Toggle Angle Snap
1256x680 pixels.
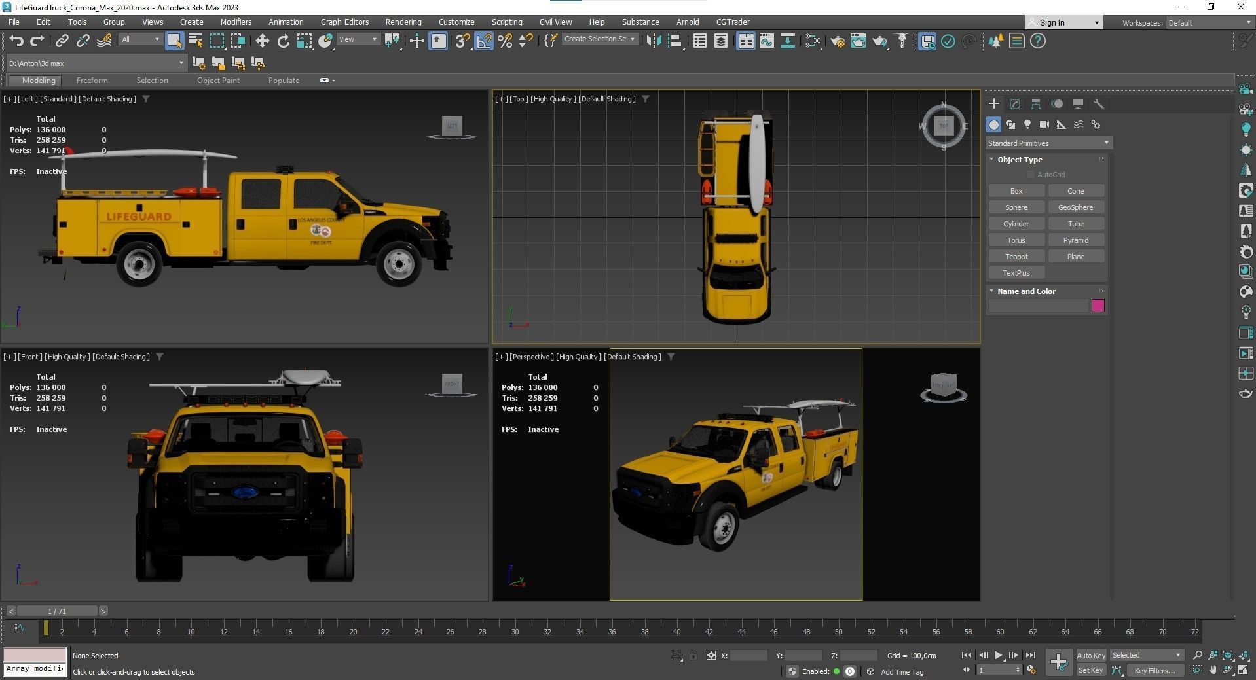tap(483, 41)
